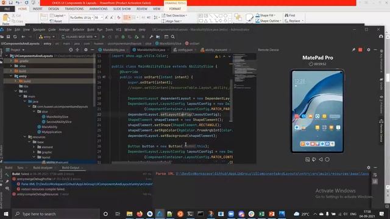Switch to the Build Analyzer tab
This screenshot has height=219, width=390.
coord(43,168)
